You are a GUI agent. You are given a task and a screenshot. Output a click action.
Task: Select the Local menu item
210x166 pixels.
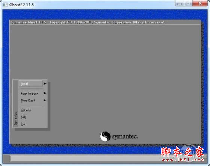pyautogui.click(x=31, y=84)
